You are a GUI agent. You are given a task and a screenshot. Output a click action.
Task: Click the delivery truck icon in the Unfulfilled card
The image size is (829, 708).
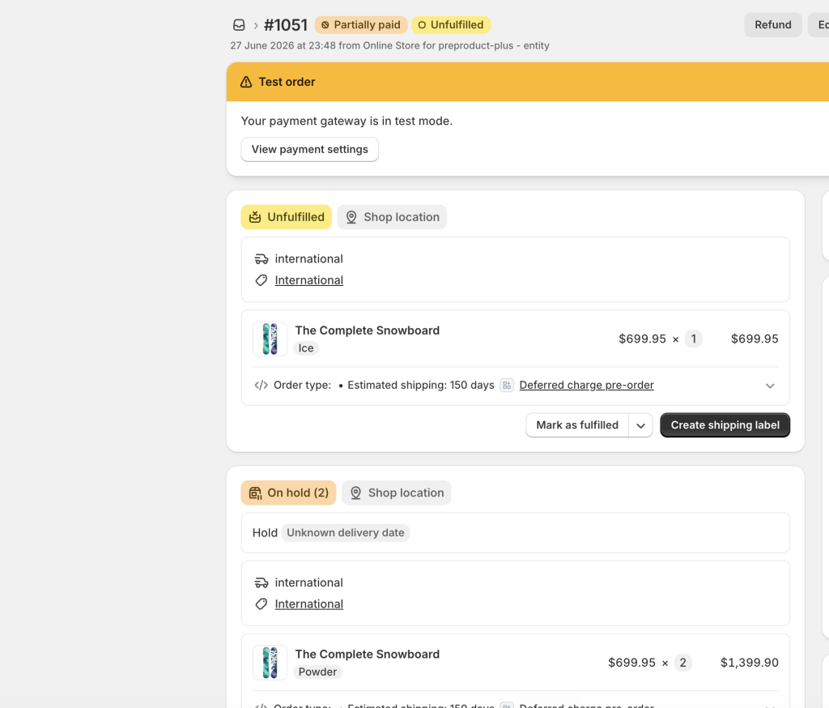[x=261, y=258]
